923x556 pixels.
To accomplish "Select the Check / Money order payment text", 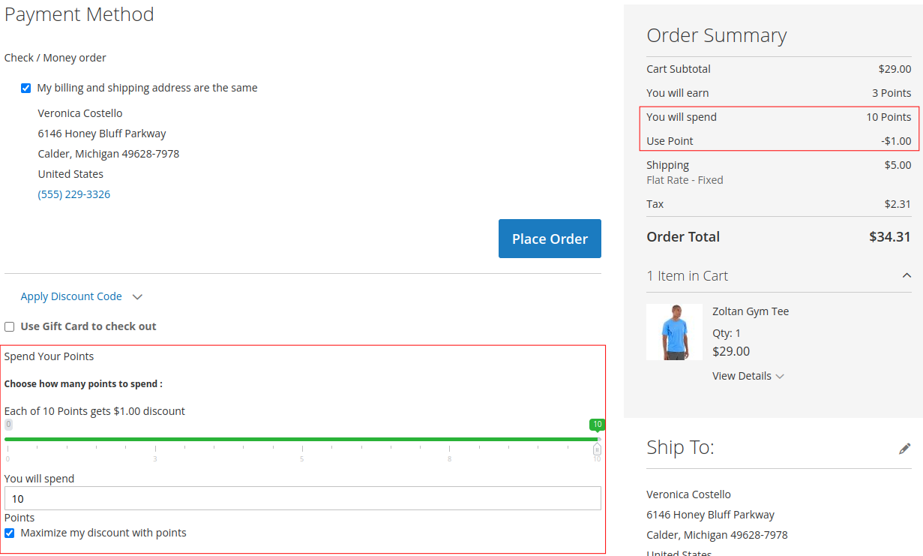I will [x=55, y=58].
